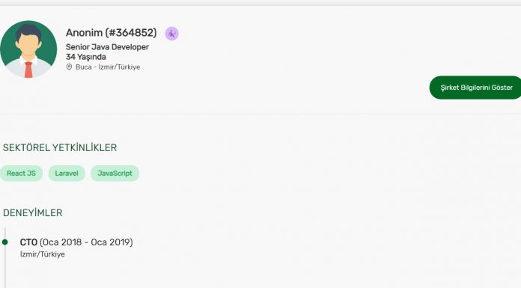The image size is (521, 288).
Task: Click the Oca 2018 - Oca 2019 date range
Action: (x=86, y=242)
